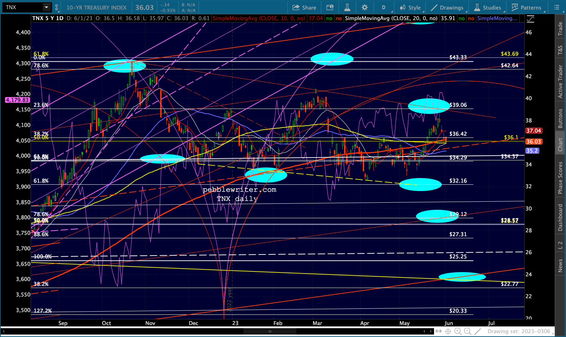Screen dimensions: 566x337
Task: Click the $39.06 price level label
Action: coord(458,105)
